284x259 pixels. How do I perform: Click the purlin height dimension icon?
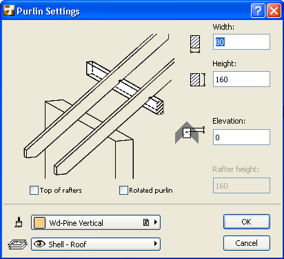click(x=198, y=80)
